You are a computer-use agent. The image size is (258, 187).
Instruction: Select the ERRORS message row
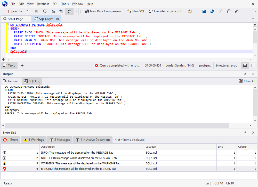click(x=129, y=169)
